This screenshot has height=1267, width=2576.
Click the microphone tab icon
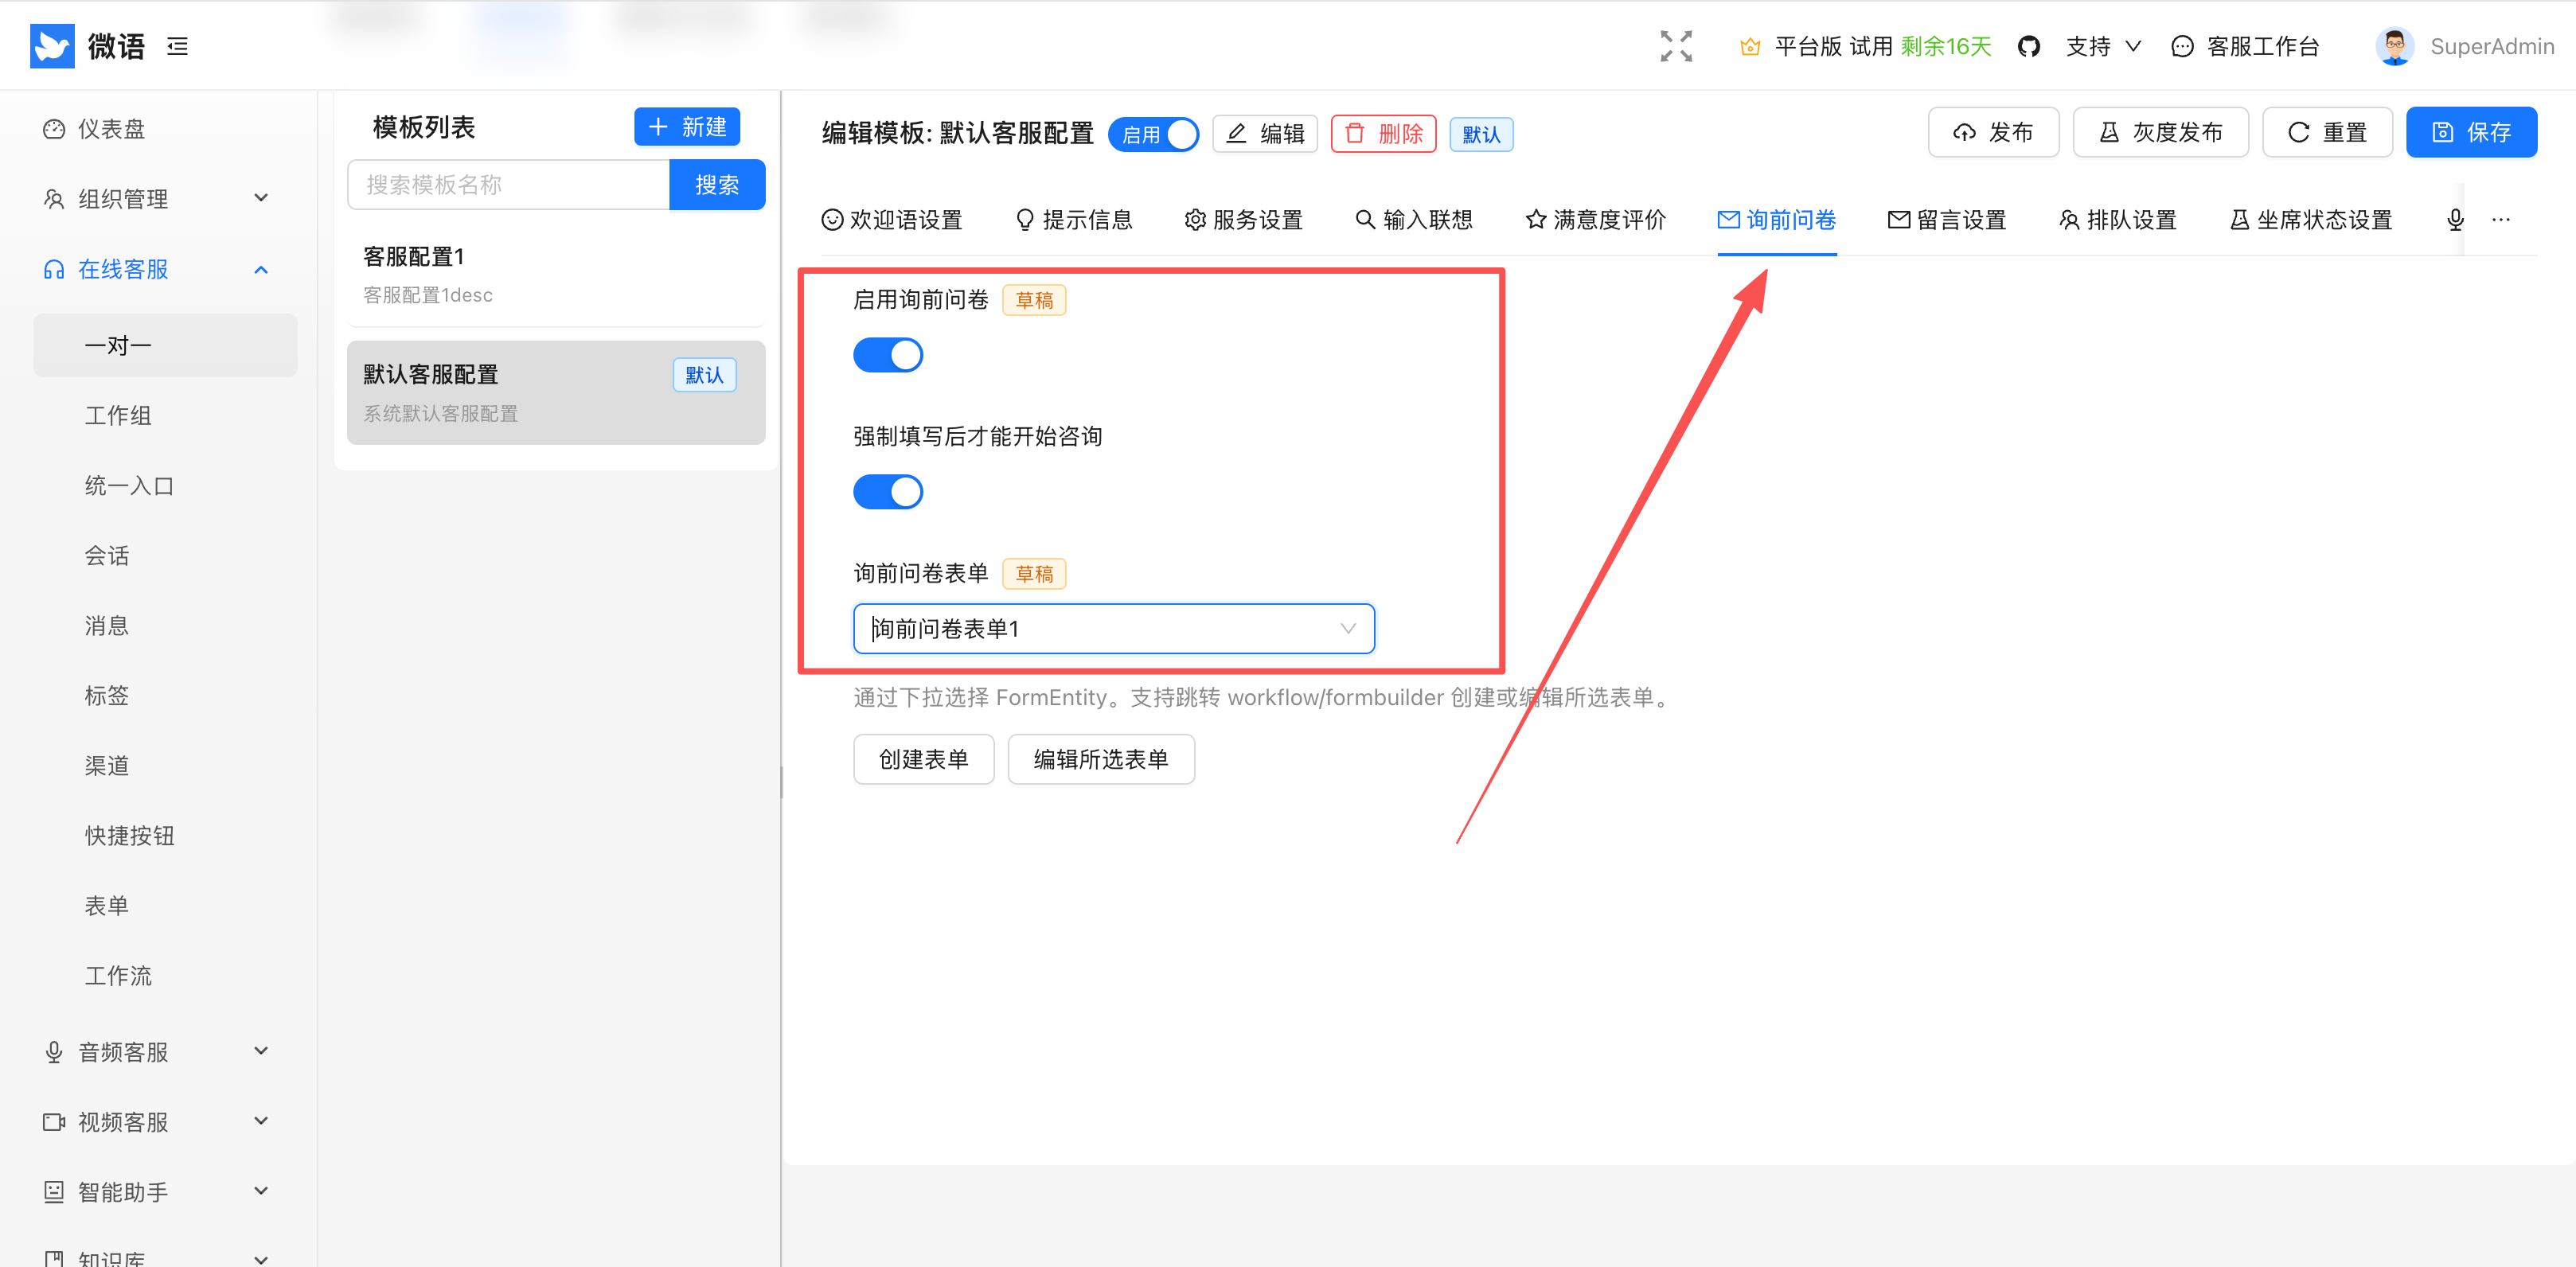click(x=2455, y=220)
